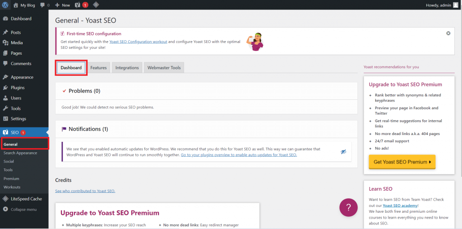Open the admin avatar in the top-right corner

[x=456, y=5]
